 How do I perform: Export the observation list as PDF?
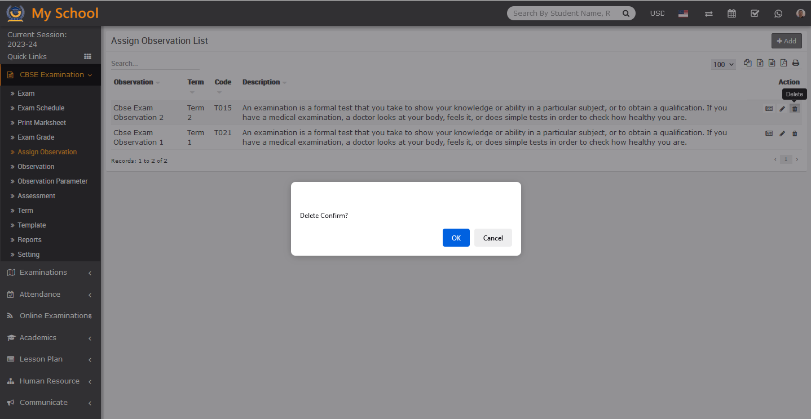point(783,63)
